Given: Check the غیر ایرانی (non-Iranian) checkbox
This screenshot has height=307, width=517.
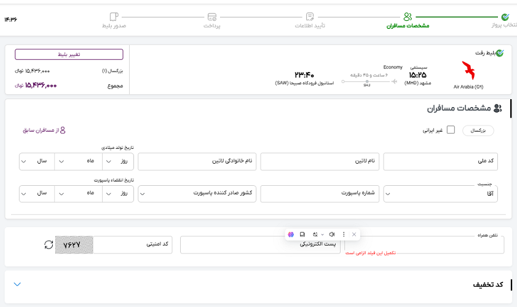Looking at the screenshot, I should pos(451,130).
